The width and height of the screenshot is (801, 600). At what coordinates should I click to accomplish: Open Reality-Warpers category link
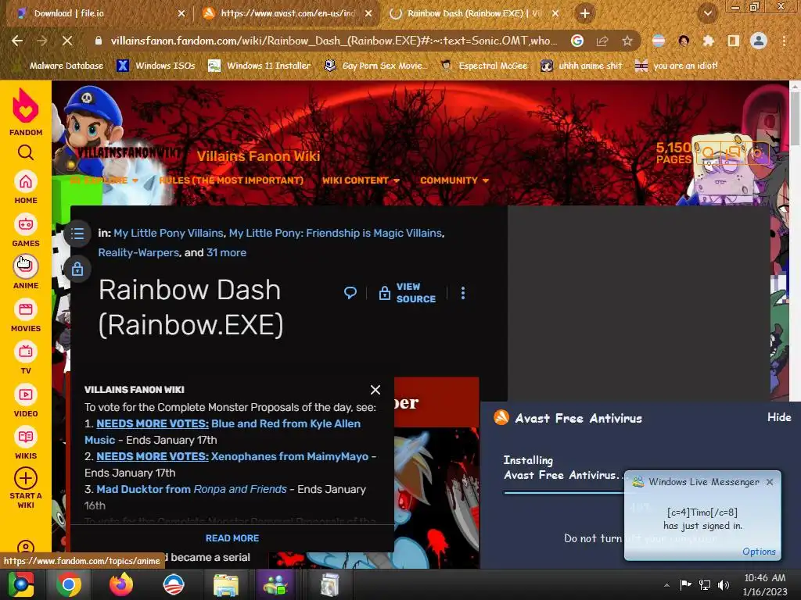(138, 252)
